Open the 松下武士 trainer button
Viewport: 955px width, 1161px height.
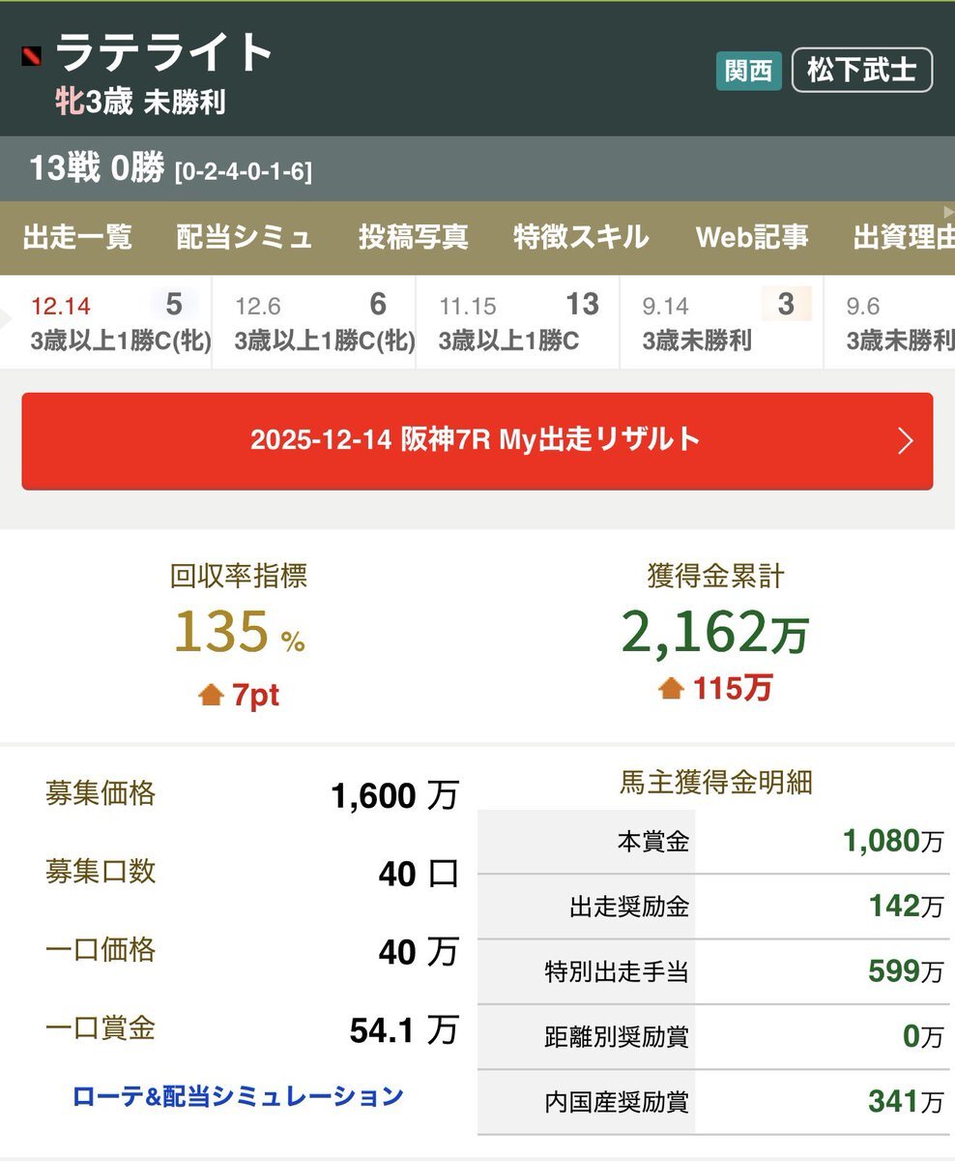coord(862,71)
